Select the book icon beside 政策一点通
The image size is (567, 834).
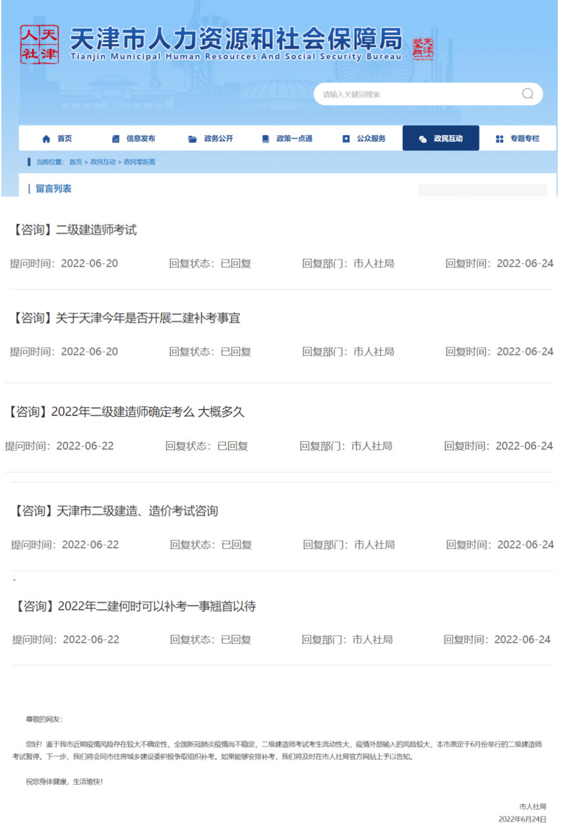[266, 139]
